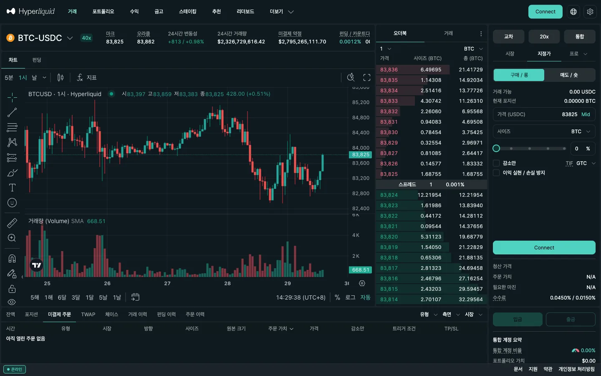Select the 매도 / 숏 side toggle
This screenshot has width=601, height=376.
point(569,75)
